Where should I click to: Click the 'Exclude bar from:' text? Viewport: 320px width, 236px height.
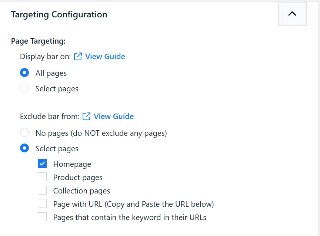(50, 117)
